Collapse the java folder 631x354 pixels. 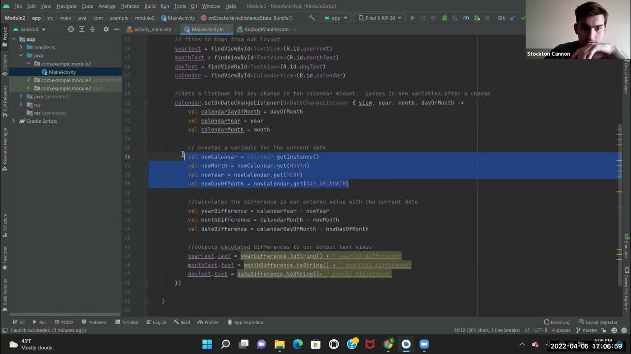click(x=22, y=56)
